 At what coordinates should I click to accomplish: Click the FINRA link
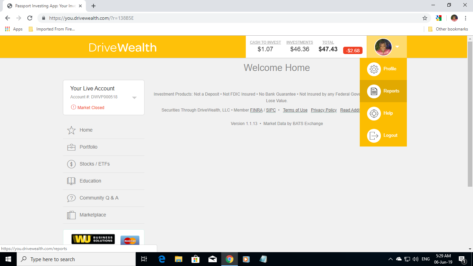point(256,110)
